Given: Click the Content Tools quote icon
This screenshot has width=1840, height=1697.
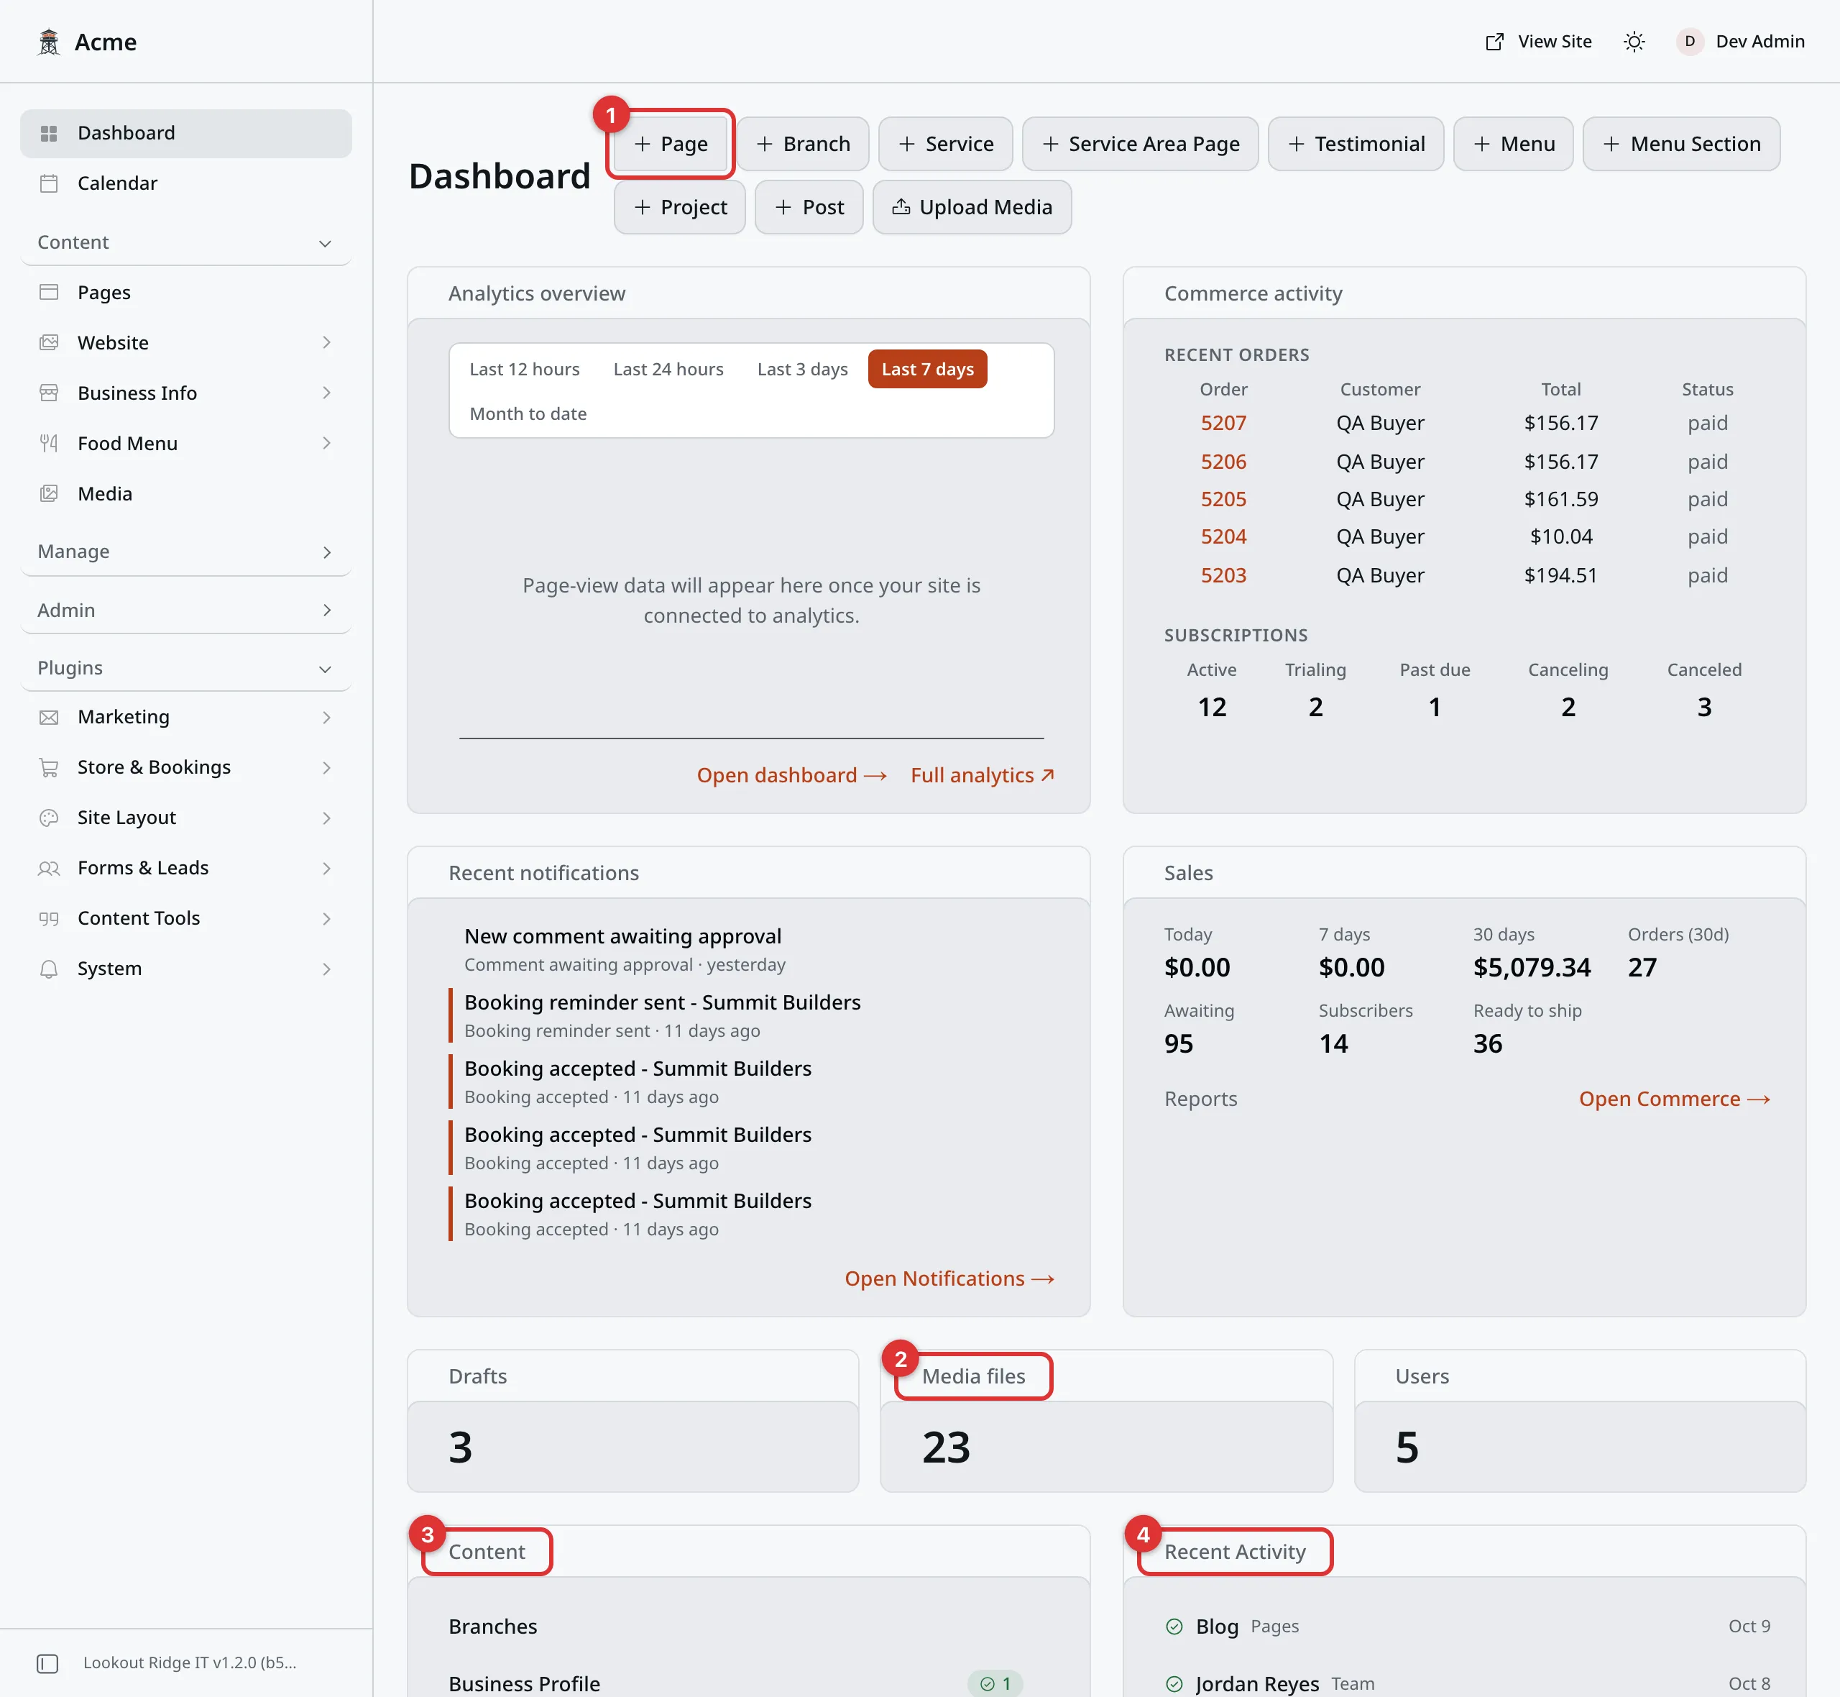Looking at the screenshot, I should click(49, 918).
